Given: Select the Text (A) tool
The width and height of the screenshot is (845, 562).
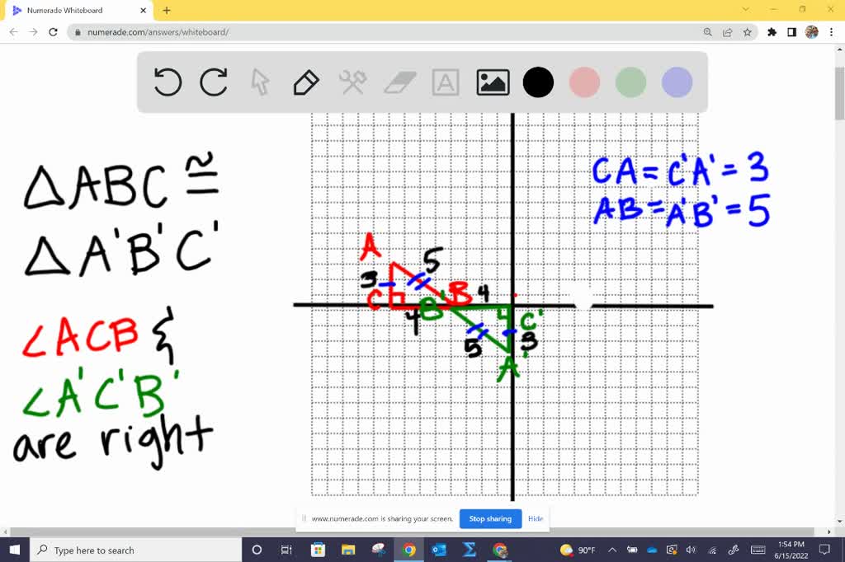Looking at the screenshot, I should [x=446, y=82].
